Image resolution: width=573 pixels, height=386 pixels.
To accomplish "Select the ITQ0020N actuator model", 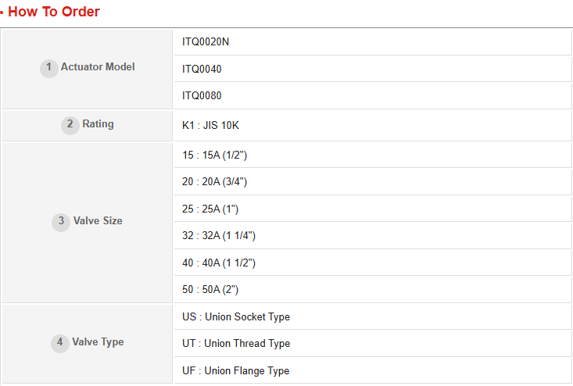I will [x=206, y=42].
